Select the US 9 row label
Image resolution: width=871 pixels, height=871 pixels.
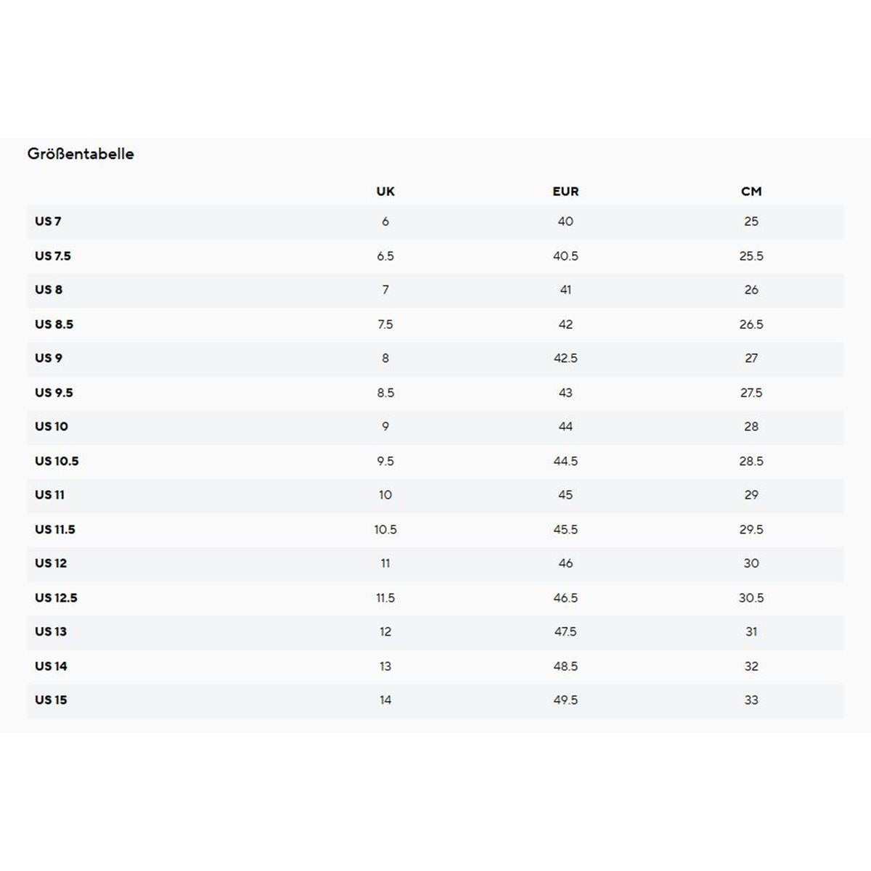tap(49, 358)
